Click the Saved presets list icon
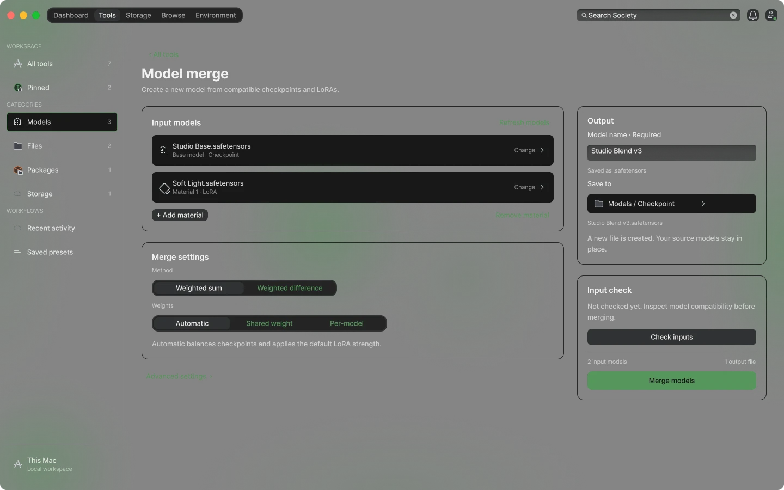The width and height of the screenshot is (784, 490). click(17, 252)
